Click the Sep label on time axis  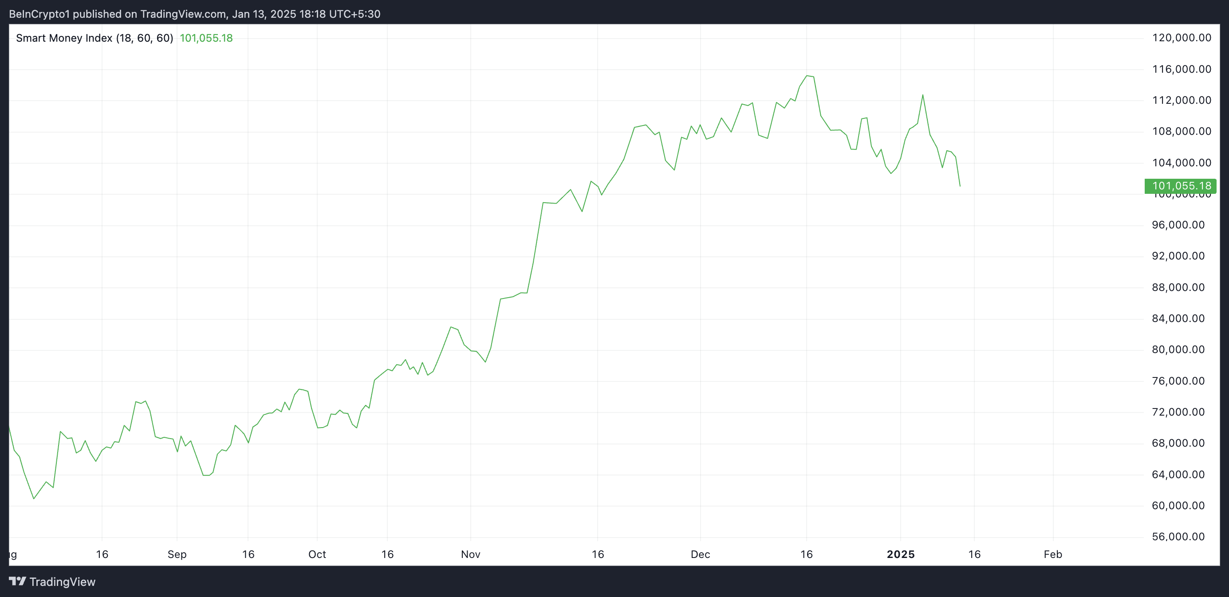(177, 554)
